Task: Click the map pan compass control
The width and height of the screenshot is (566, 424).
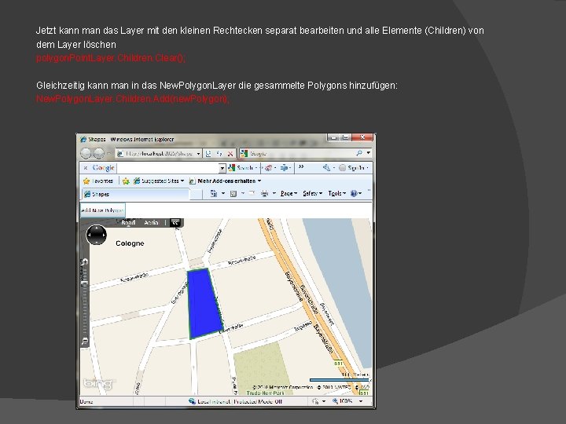Action: pyautogui.click(x=97, y=235)
